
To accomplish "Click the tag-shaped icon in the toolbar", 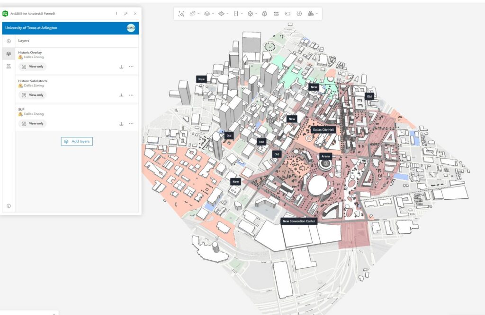I will click(x=287, y=14).
